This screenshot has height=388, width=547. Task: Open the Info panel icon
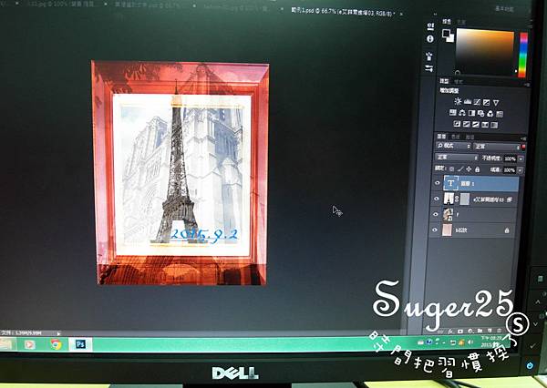(430, 38)
